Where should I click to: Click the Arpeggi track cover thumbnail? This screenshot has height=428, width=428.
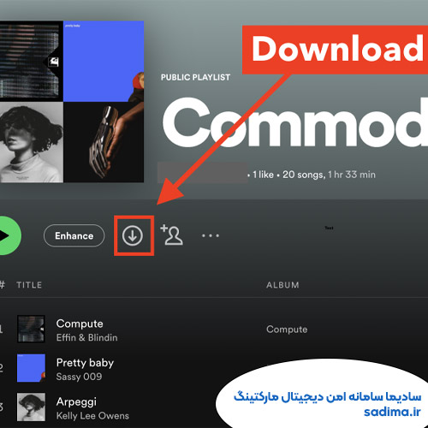31,407
